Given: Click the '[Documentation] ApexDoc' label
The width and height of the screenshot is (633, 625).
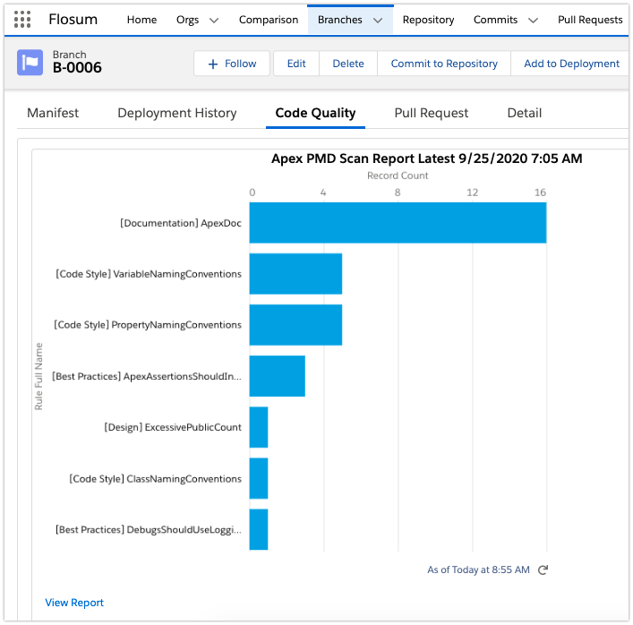Looking at the screenshot, I should (x=181, y=223).
